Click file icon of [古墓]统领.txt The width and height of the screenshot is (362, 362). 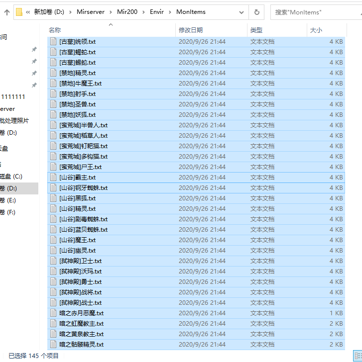click(x=53, y=42)
